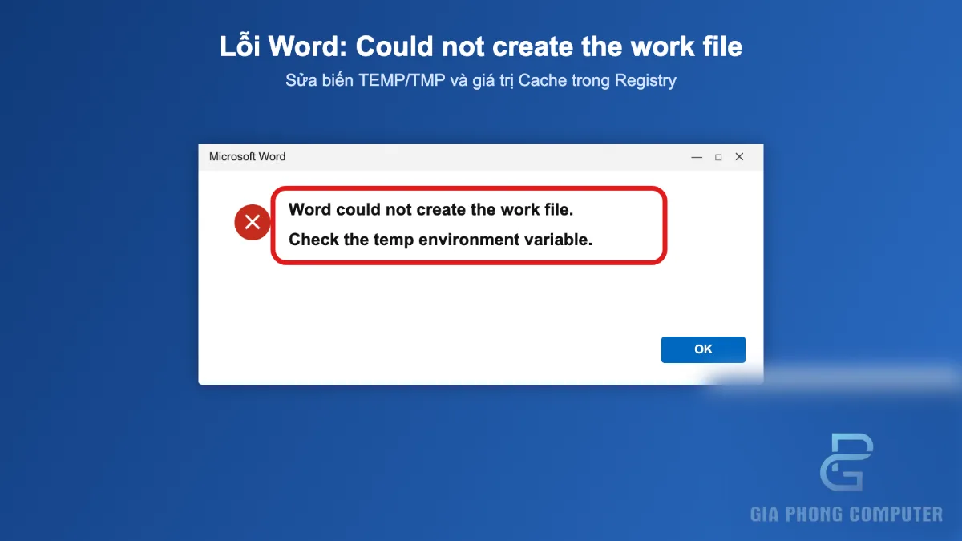Close the Microsoft Word error dialog
This screenshot has width=962, height=541.
tap(739, 157)
